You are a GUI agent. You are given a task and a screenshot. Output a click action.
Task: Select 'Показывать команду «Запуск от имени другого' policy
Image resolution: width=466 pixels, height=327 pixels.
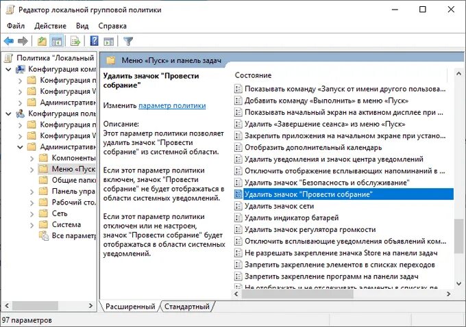point(345,89)
